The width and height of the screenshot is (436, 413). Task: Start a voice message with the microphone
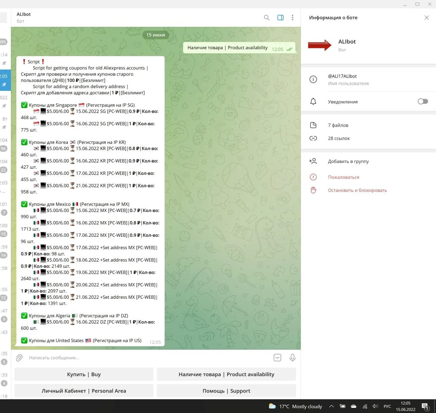(x=292, y=358)
